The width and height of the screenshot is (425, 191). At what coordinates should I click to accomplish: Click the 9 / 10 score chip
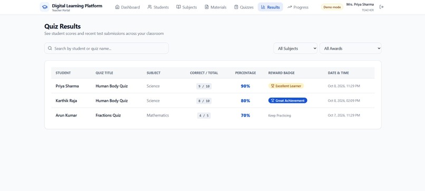point(204,87)
